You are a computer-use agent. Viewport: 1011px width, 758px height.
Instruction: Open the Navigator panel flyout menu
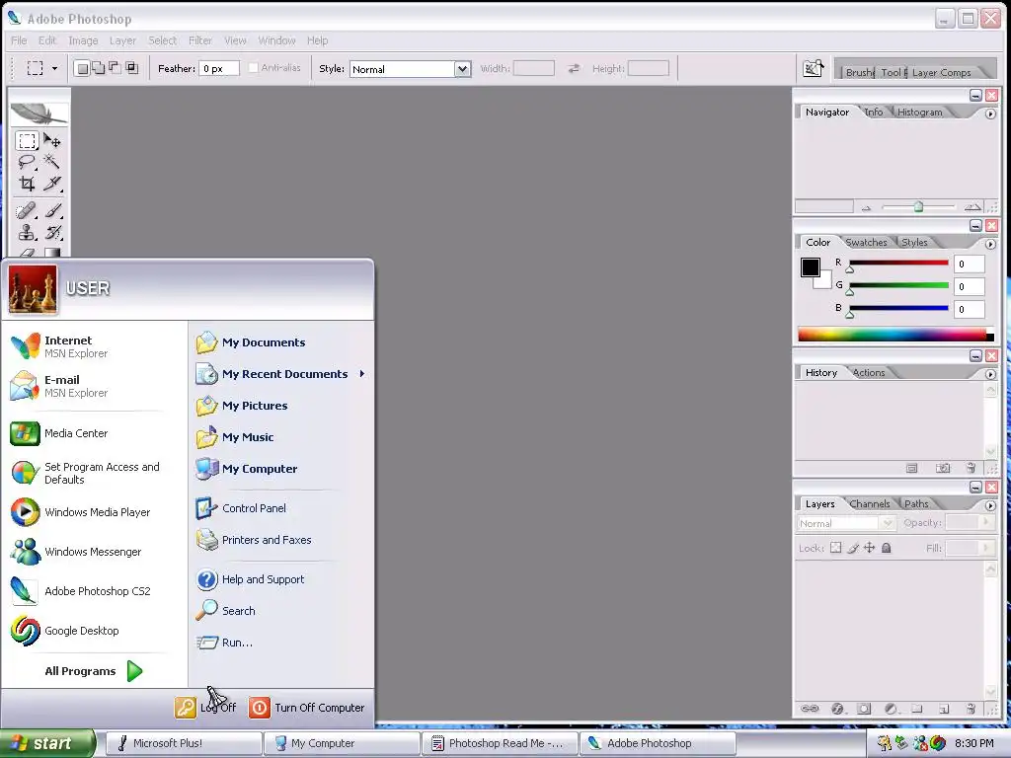pos(990,114)
